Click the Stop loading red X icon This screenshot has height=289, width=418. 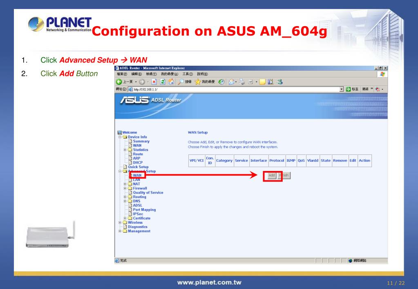point(154,82)
